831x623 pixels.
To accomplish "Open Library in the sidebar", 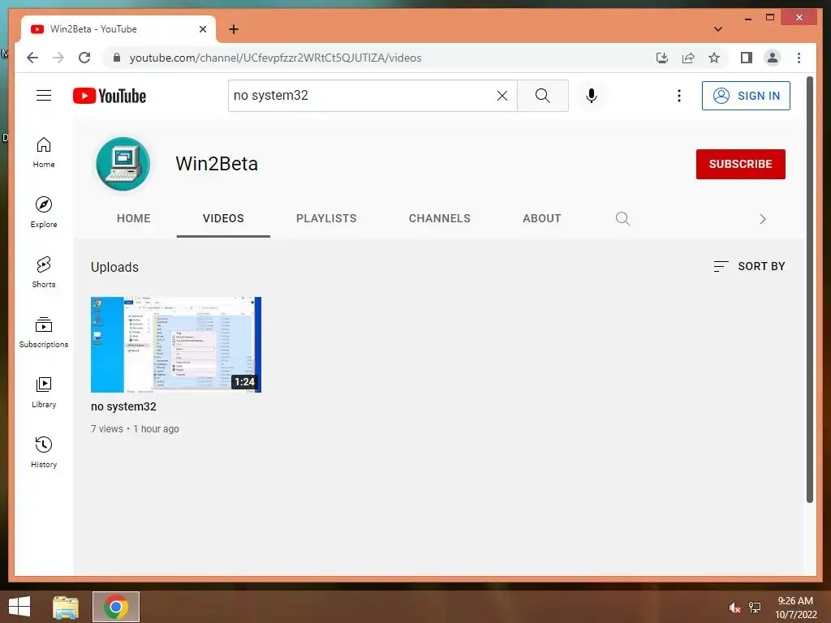I will (x=44, y=392).
